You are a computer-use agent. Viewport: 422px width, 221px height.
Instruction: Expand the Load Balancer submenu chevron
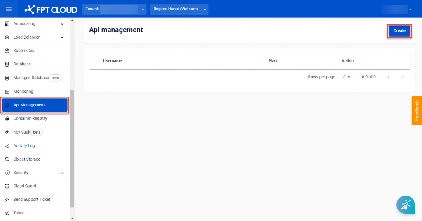62,37
